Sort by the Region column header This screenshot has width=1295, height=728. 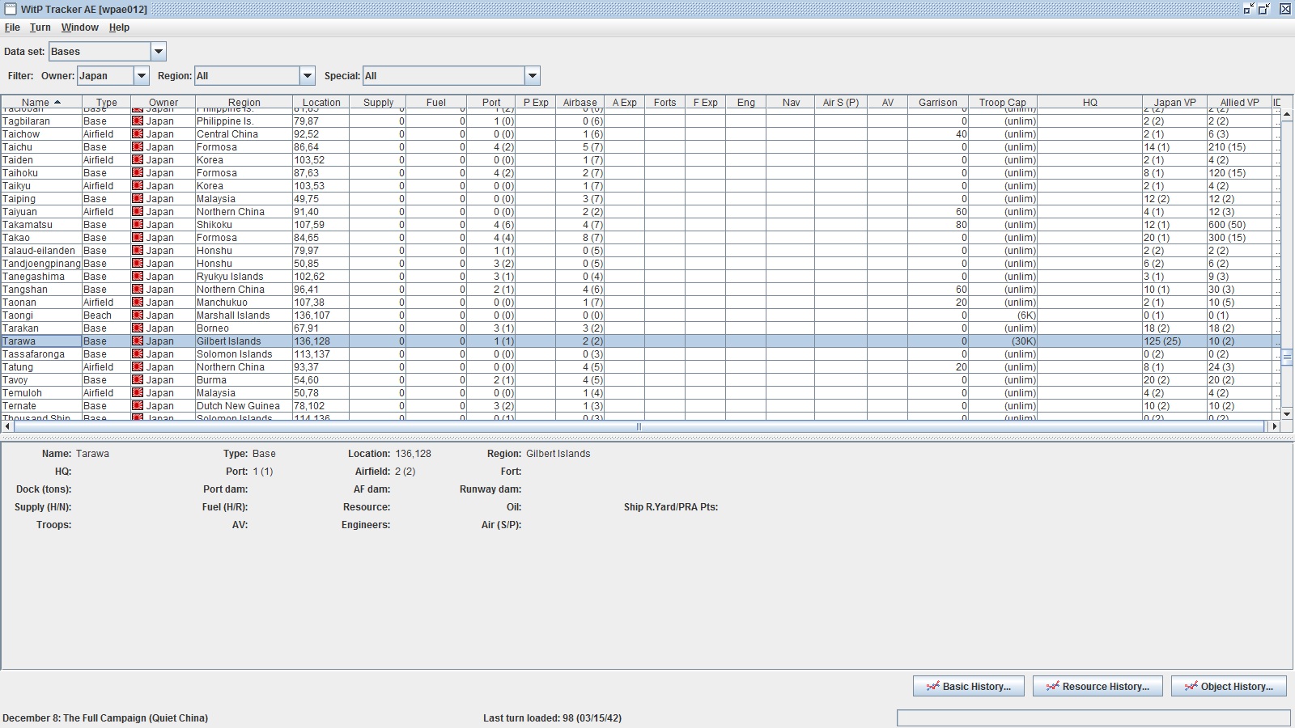pyautogui.click(x=244, y=102)
